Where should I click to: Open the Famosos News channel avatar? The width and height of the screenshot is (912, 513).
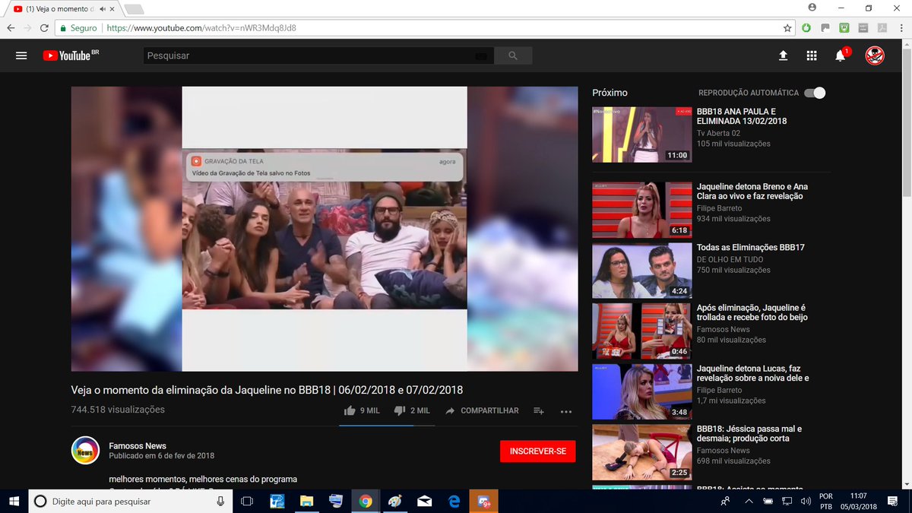[x=85, y=451]
